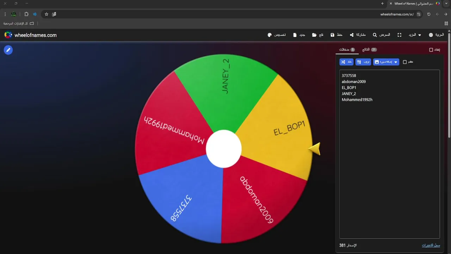Click the فتح open label
The image size is (451, 254).
coord(321,35)
